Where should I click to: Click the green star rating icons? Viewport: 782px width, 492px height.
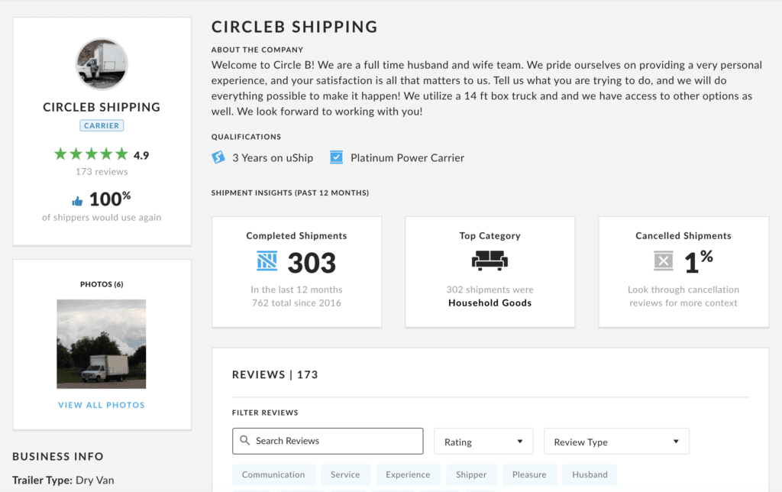click(x=91, y=154)
